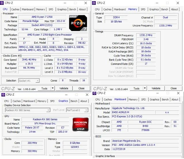Click Tools button in Memory tab window
Viewport: 184px width, 159px height.
137,88
